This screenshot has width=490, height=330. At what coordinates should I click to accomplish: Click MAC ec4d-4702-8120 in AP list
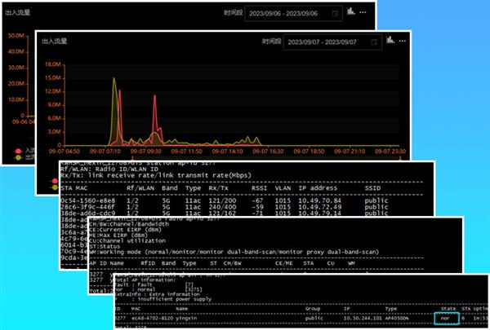[x=152, y=319]
